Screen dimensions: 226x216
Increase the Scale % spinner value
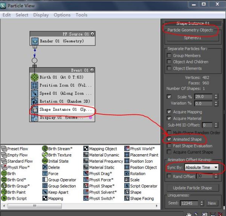pos(216,95)
